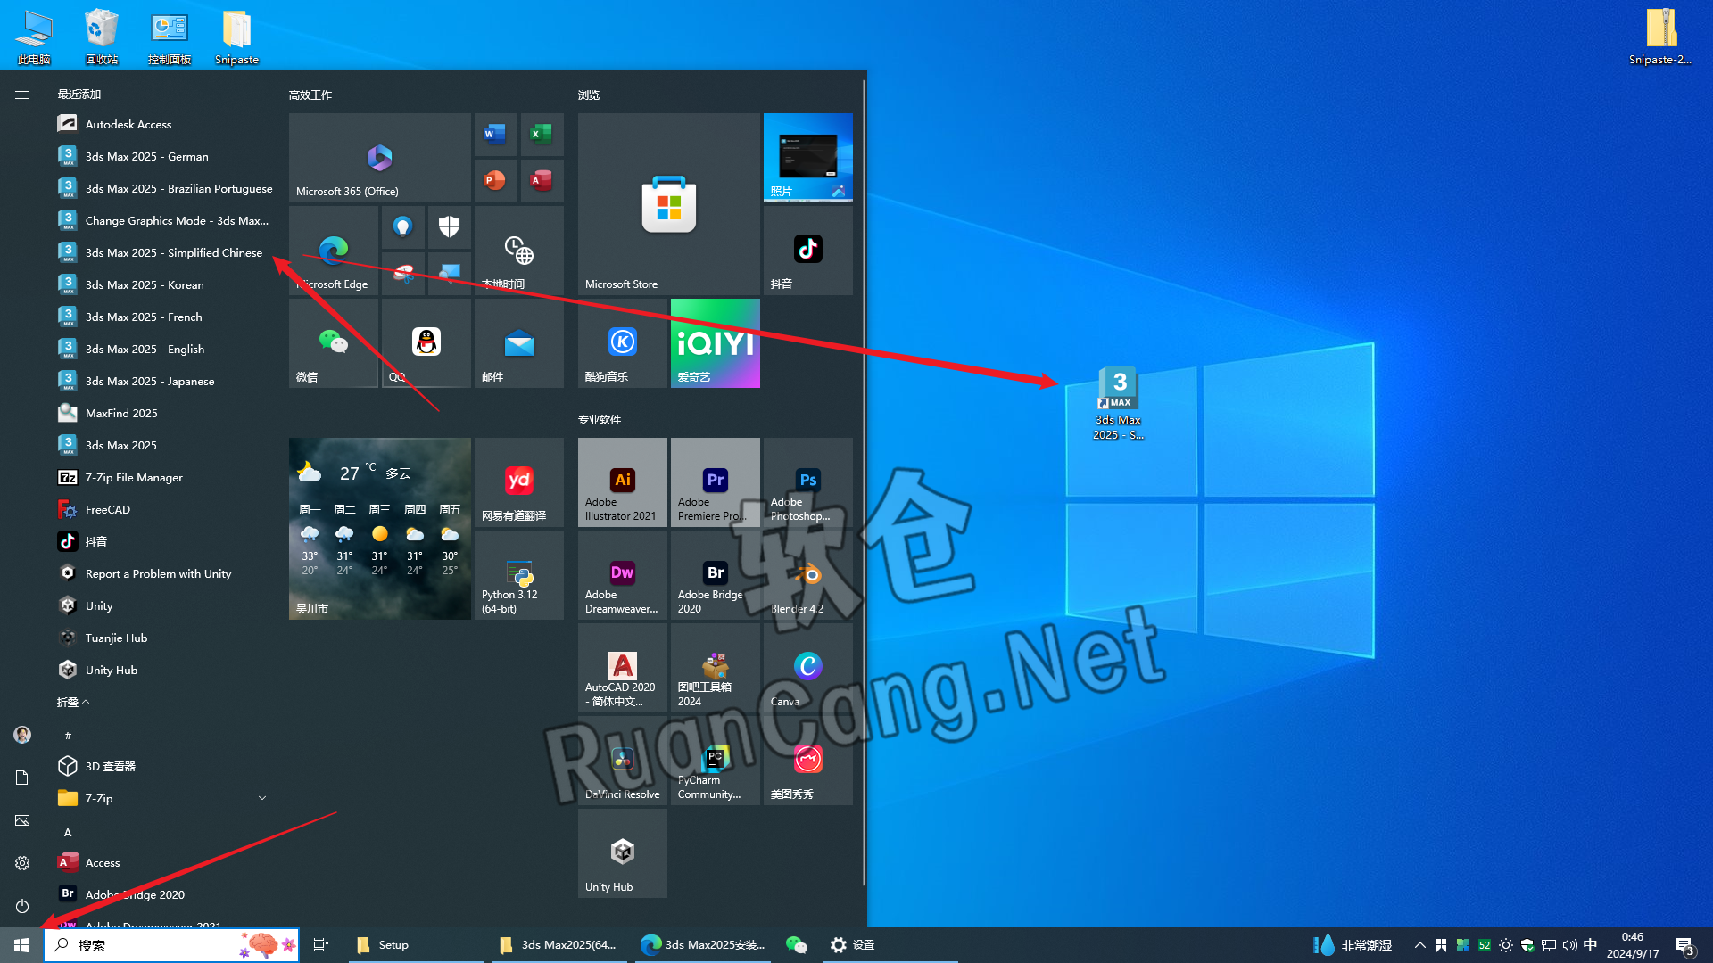
Task: Select the 3ds Max 2025 desktop shortcut
Action: click(1119, 404)
